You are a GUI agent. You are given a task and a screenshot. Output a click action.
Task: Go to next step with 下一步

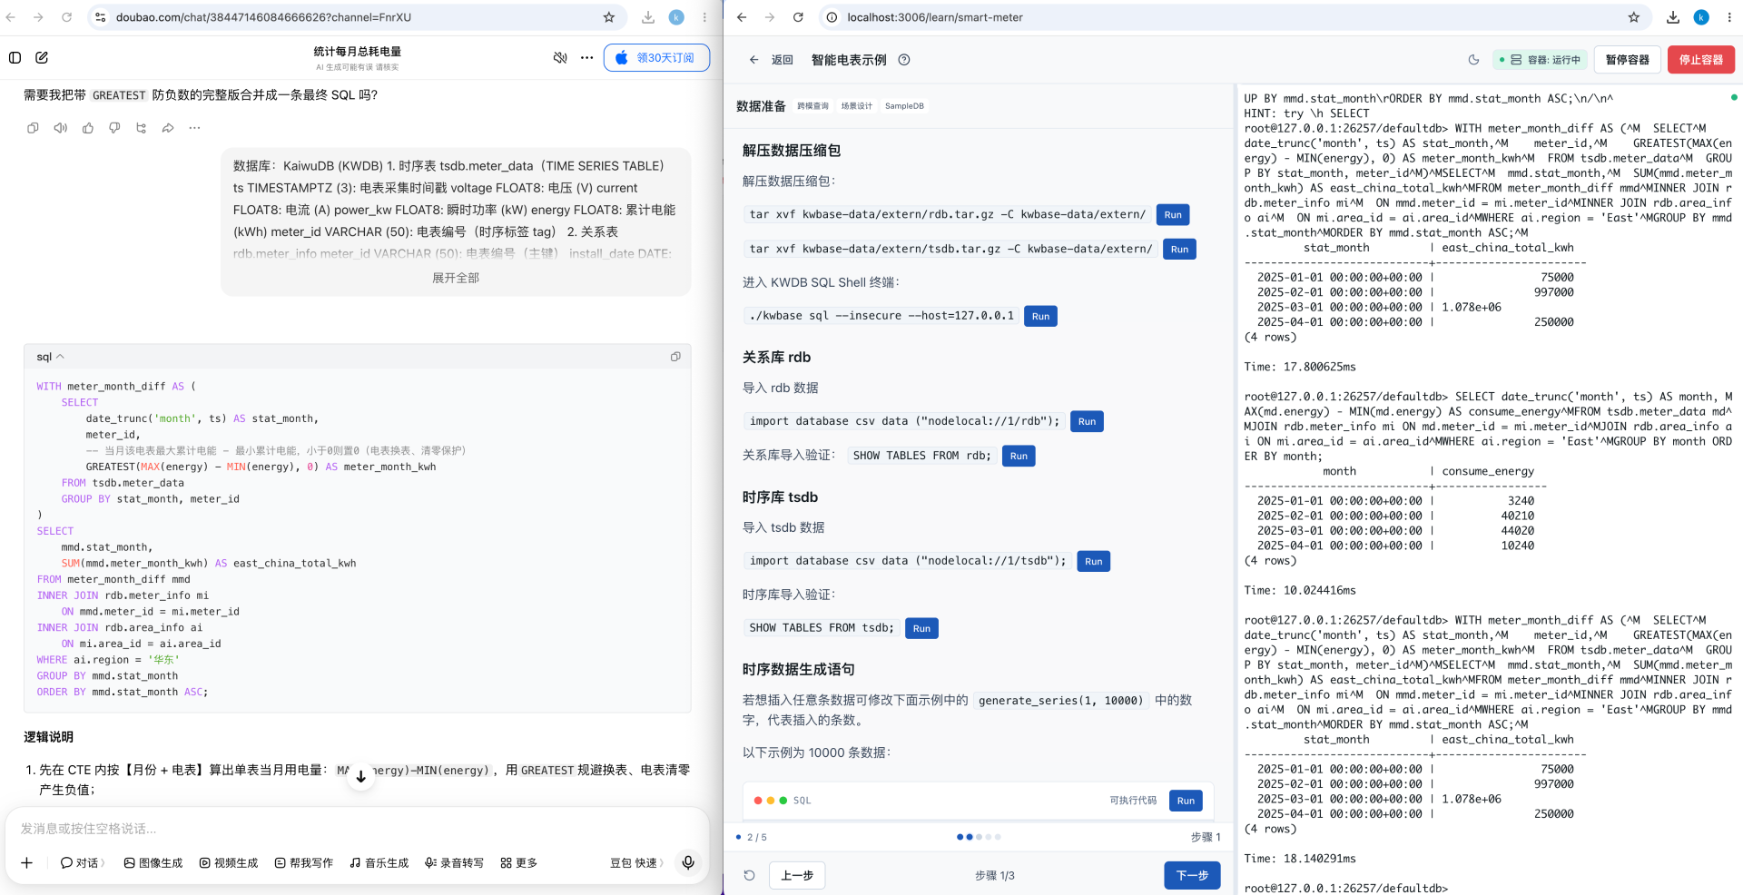pos(1192,876)
